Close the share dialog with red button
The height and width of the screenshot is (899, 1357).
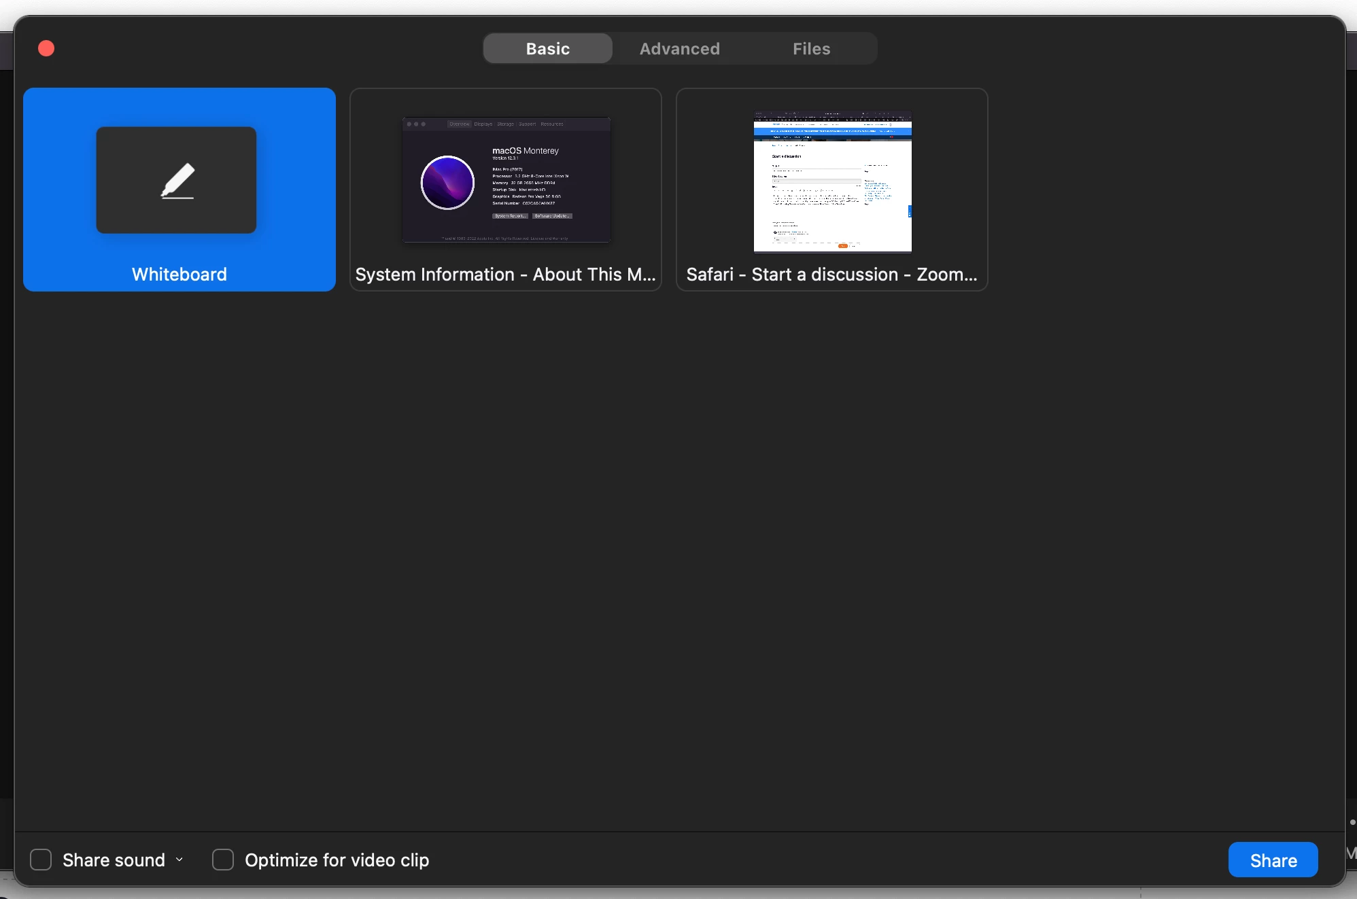click(x=46, y=48)
